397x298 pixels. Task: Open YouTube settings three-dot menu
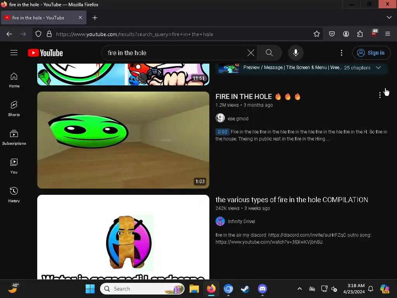(x=342, y=53)
